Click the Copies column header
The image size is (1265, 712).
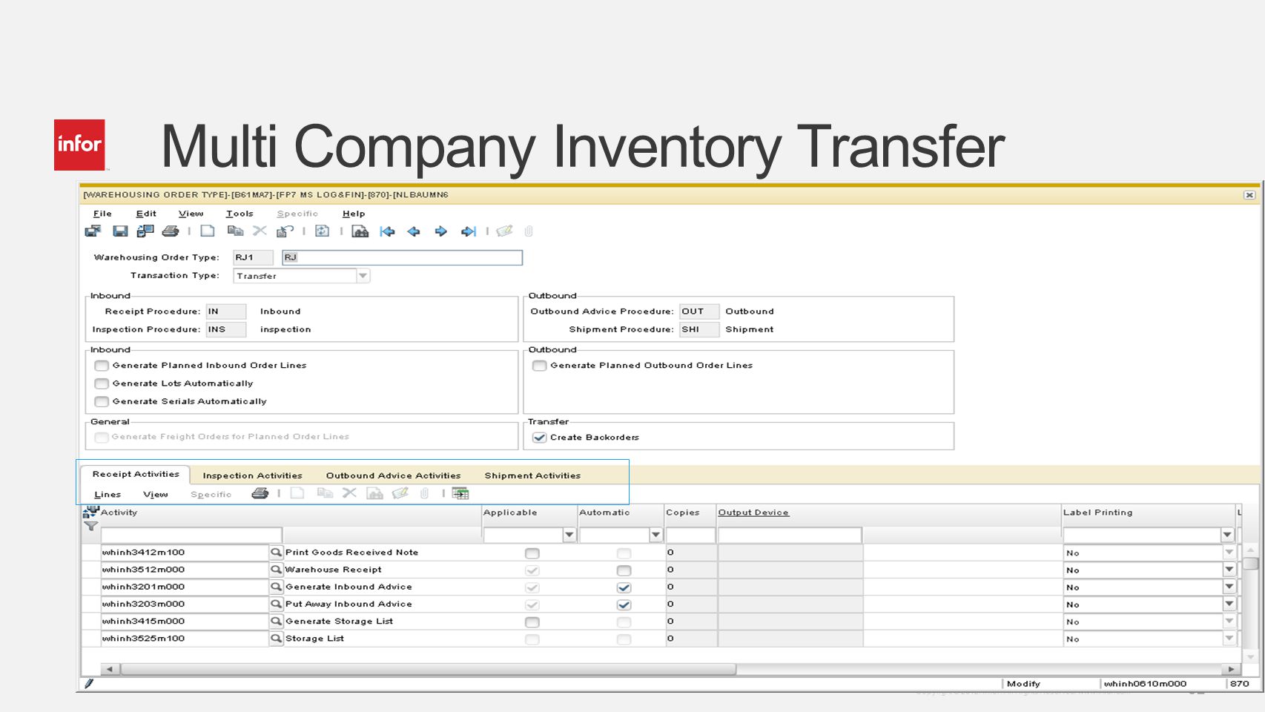coord(682,512)
